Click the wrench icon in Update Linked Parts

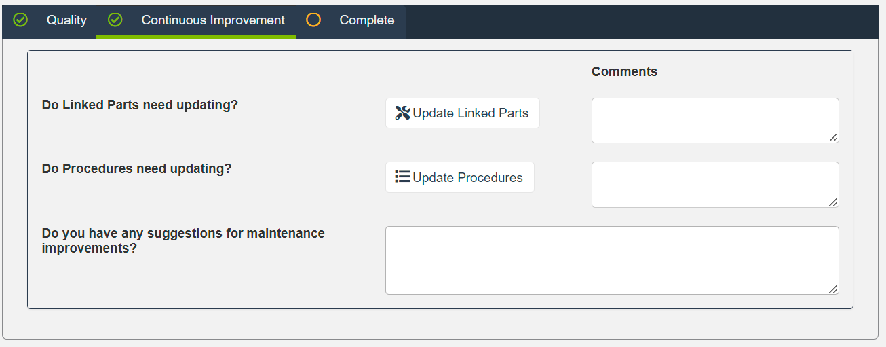tap(402, 113)
